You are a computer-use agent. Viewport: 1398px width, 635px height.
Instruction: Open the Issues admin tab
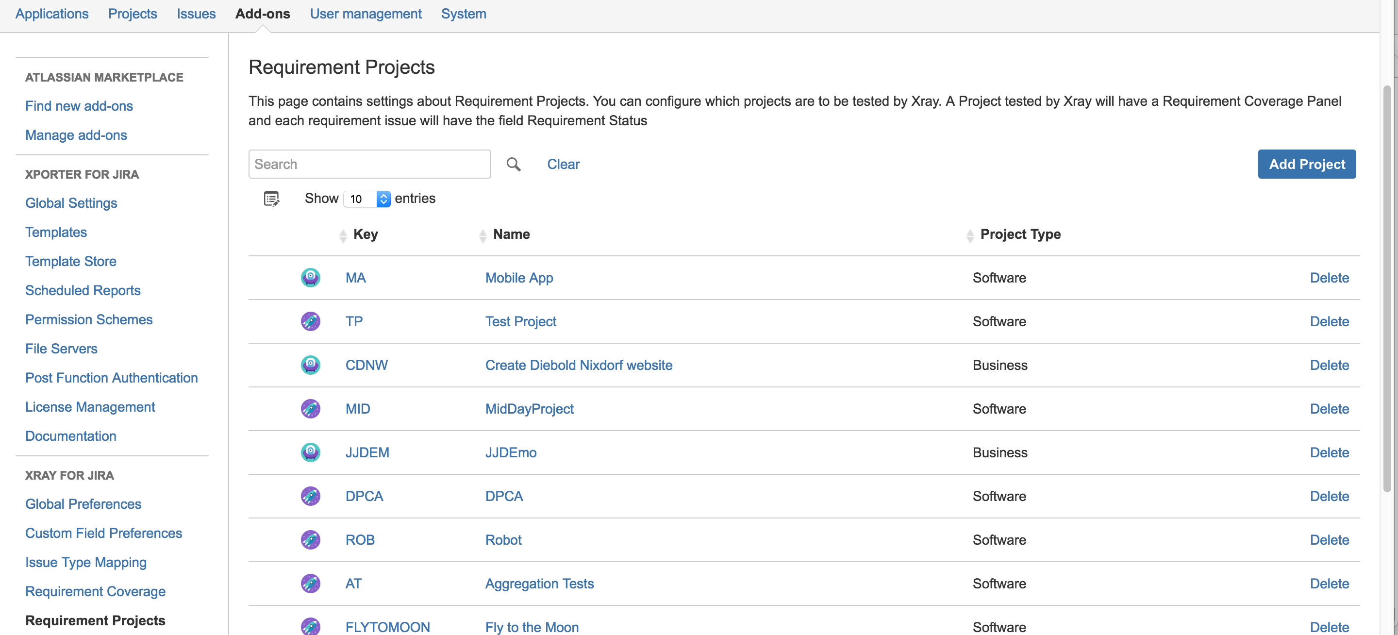pyautogui.click(x=196, y=14)
